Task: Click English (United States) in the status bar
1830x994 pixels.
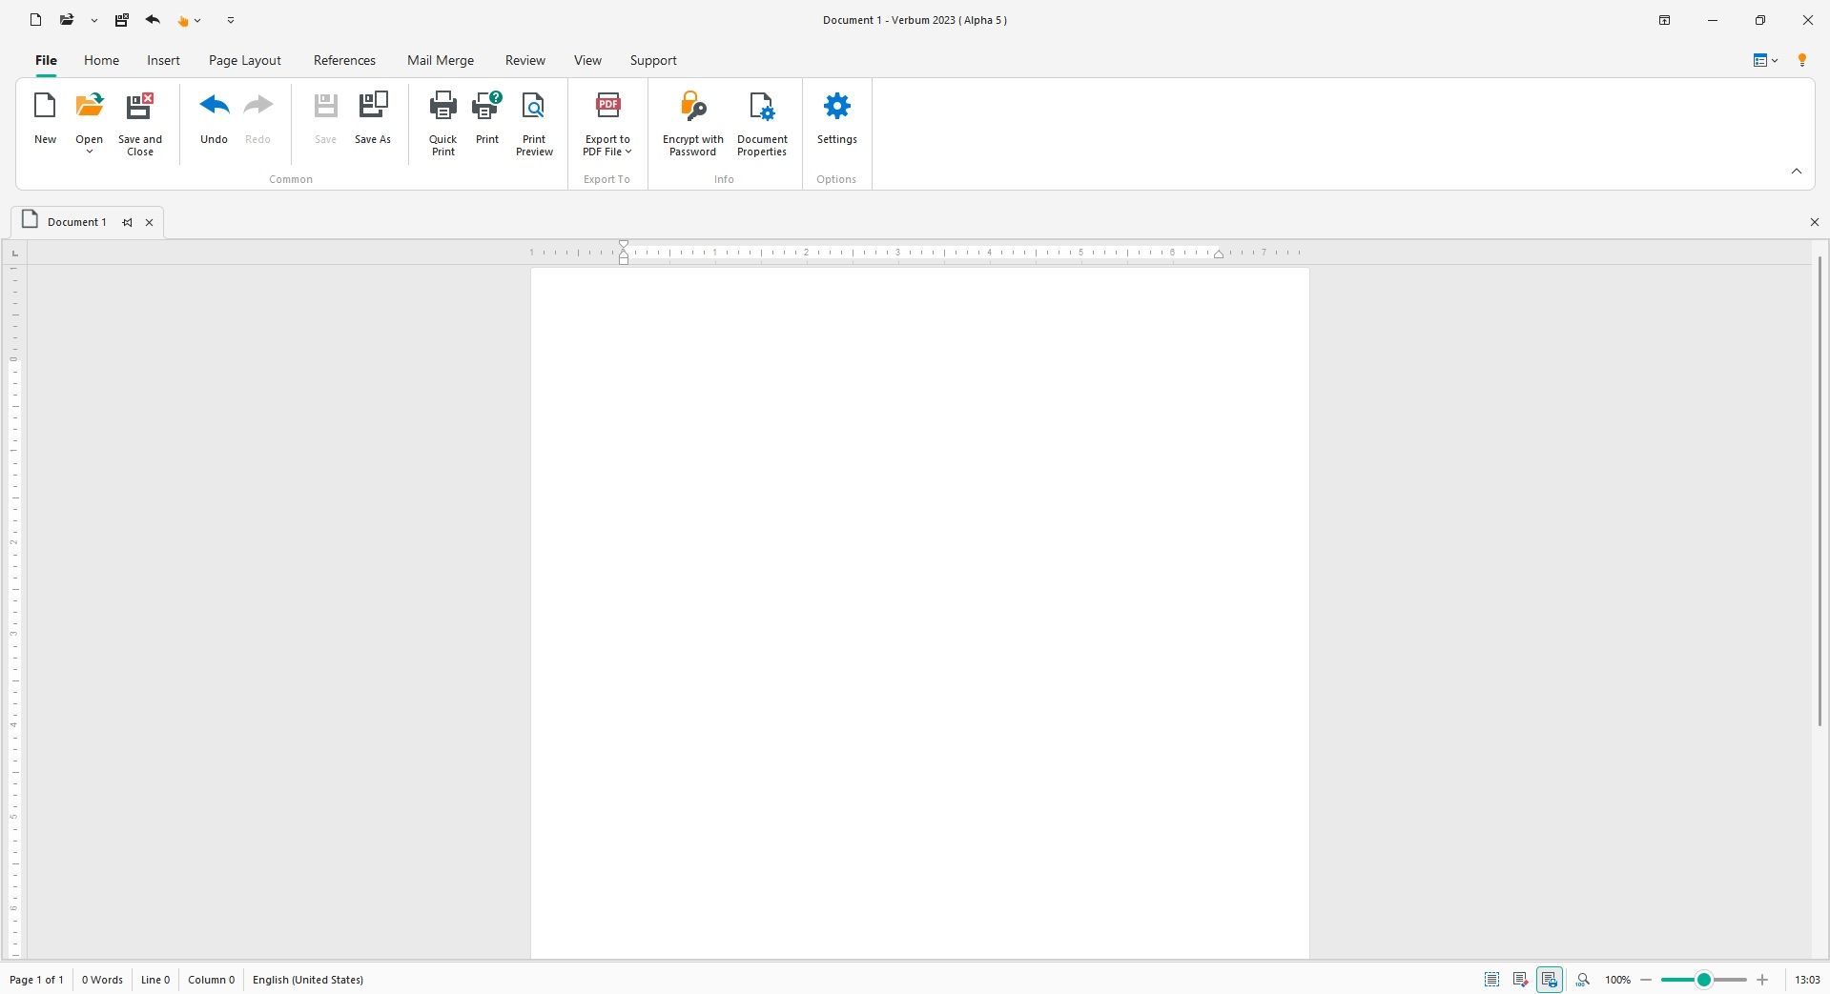Action: tap(307, 980)
